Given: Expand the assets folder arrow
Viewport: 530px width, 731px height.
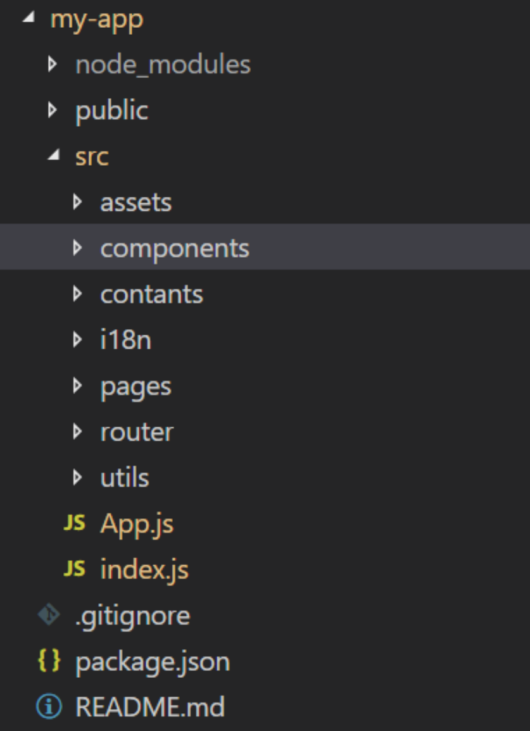Looking at the screenshot, I should point(77,202).
